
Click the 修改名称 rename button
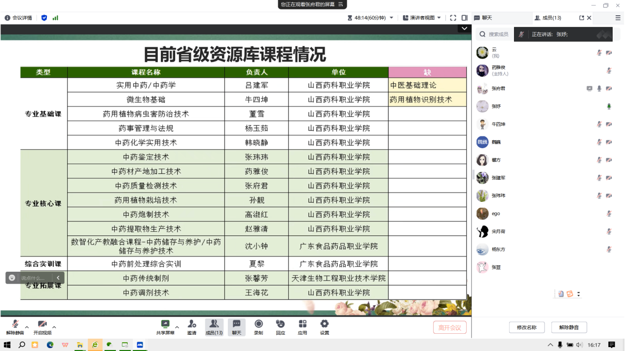coord(526,327)
